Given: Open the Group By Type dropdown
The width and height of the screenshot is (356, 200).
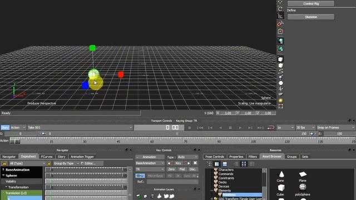Looking at the screenshot, I should pyautogui.click(x=66, y=163).
